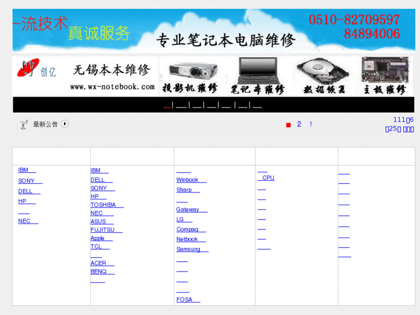Open the LG link
Screen dimensions: 420x315
[x=184, y=220]
